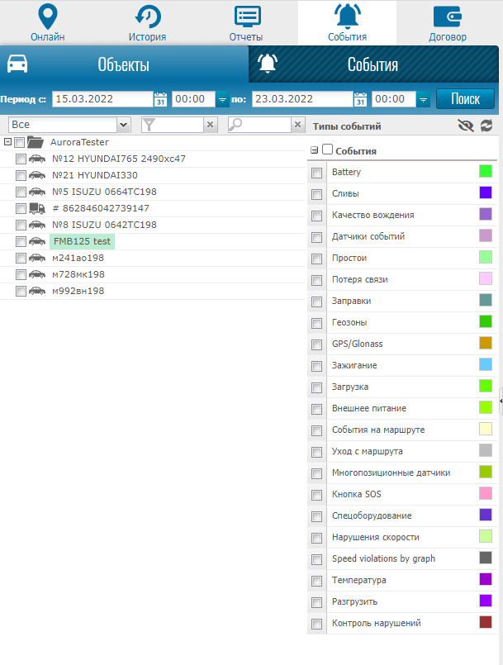This screenshot has width=503, height=665.
Task: Check the №21 HYUNDAI330 checkbox
Action: pyautogui.click(x=21, y=176)
